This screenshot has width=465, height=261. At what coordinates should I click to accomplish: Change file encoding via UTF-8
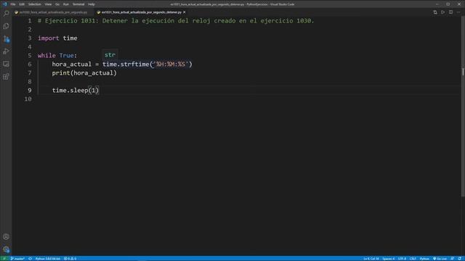click(x=402, y=259)
